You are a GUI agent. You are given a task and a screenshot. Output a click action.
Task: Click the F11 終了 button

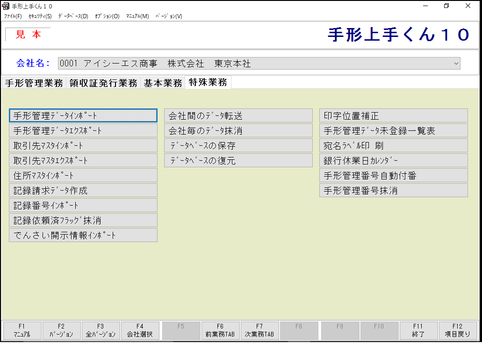click(418, 331)
